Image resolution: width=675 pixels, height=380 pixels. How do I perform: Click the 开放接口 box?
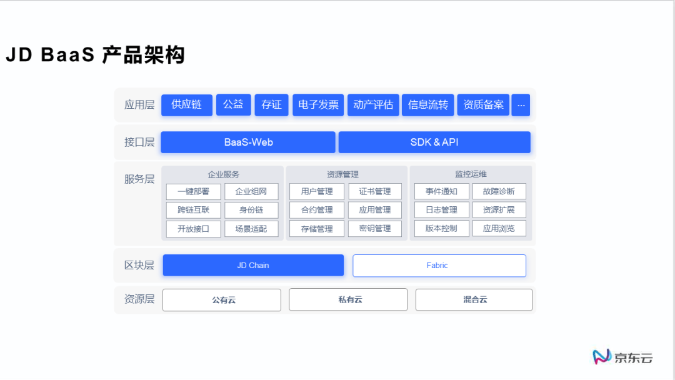193,229
